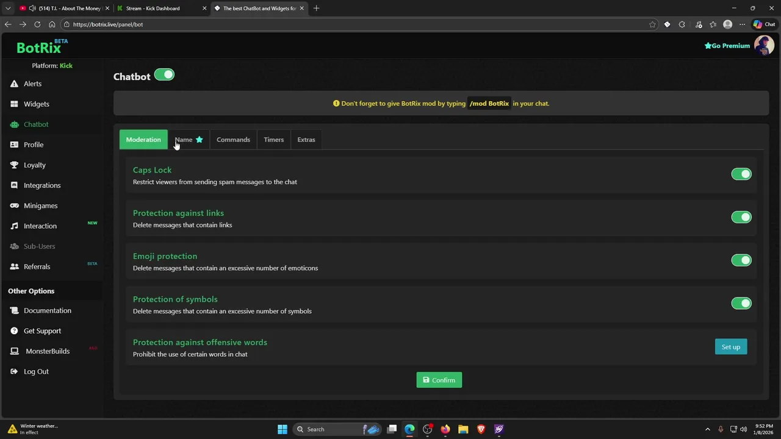Open the browser settings and more menu
The width and height of the screenshot is (781, 439).
tap(742, 24)
